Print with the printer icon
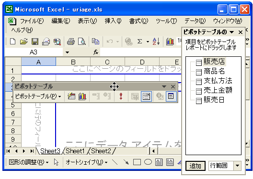Screen dimensions: 253x179 tap(70, 42)
